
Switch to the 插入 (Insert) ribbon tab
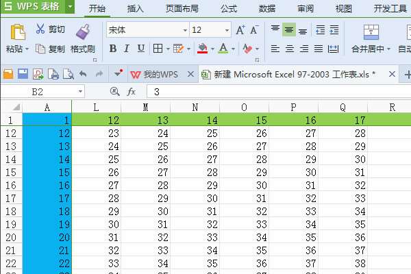click(136, 8)
